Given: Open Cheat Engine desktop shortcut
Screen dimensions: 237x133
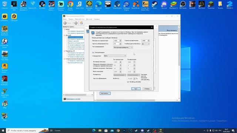Looking at the screenshot, I should 117,5.
